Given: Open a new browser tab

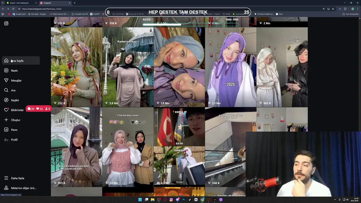Looking at the screenshot, I should coord(74,3).
